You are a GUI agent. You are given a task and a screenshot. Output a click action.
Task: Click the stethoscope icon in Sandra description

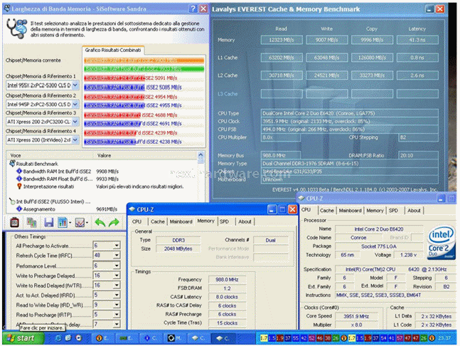(x=17, y=28)
